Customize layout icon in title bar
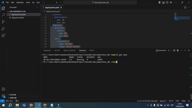Viewport: 192px width, 108px height. tap(171, 2)
